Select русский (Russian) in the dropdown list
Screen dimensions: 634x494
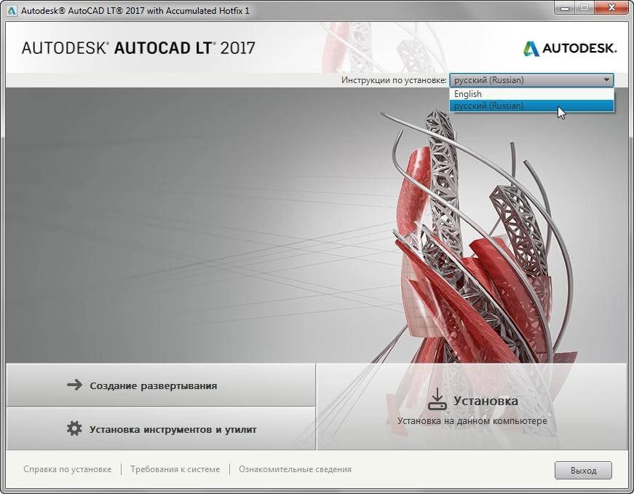click(x=531, y=106)
